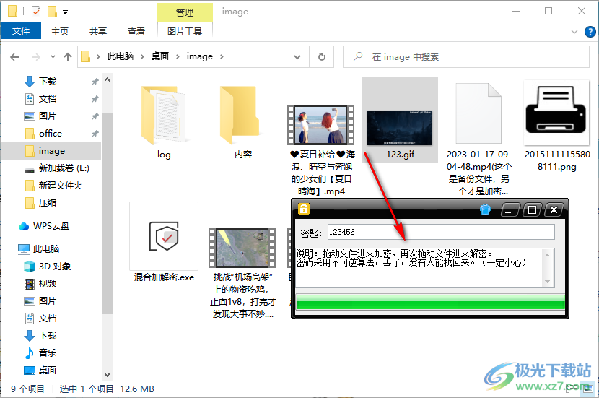Select the 2023-01-17-09-04-48.mp4 backup file
This screenshot has width=599, height=398.
click(478, 114)
